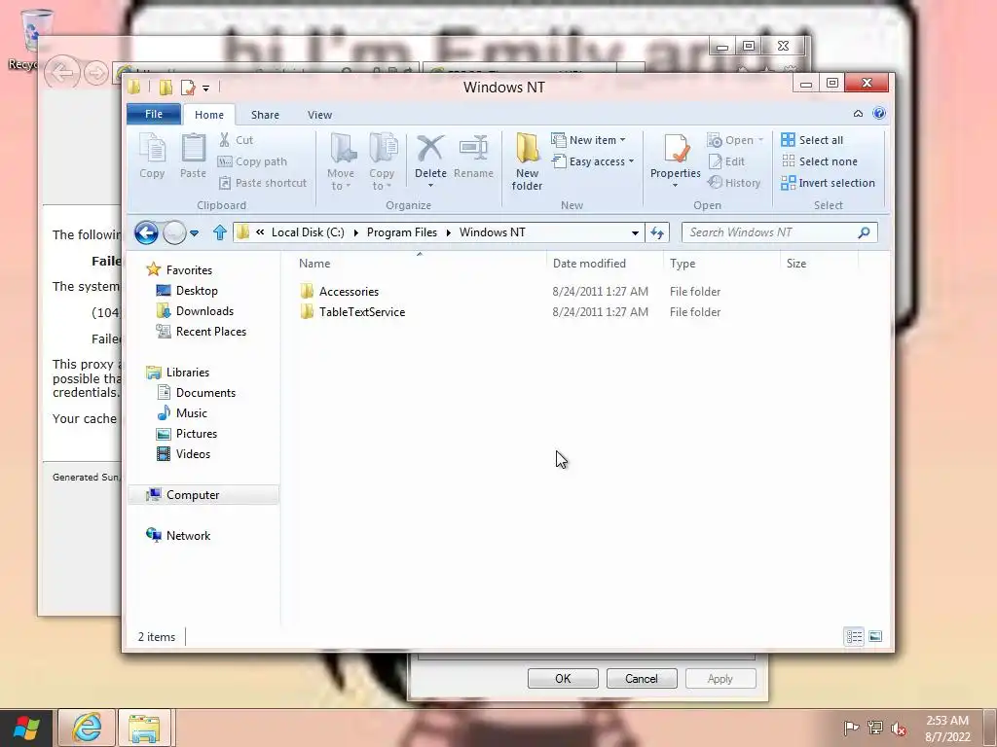Select Computer in navigation pane
The image size is (997, 747).
(x=203, y=495)
